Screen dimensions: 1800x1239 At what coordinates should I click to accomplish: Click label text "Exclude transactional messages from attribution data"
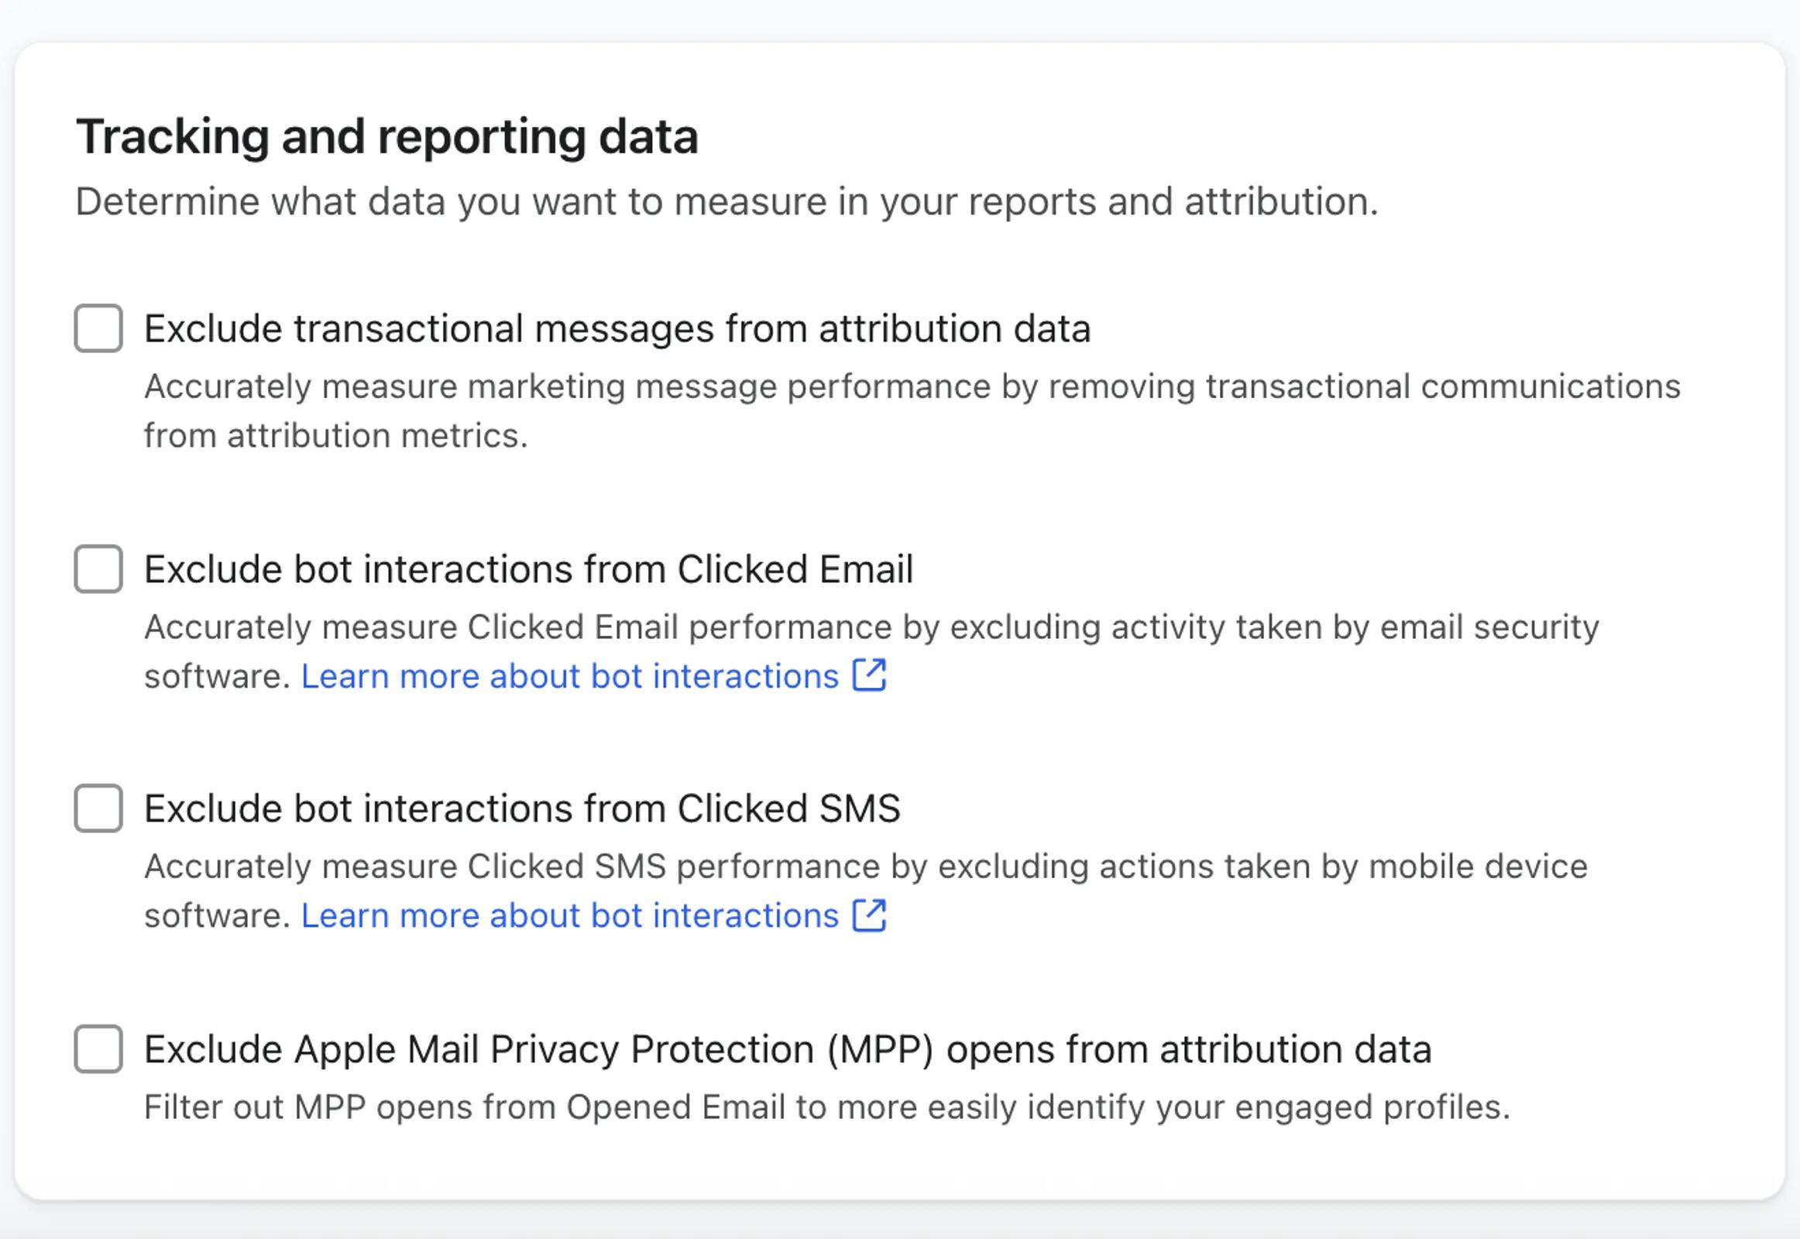[617, 328]
